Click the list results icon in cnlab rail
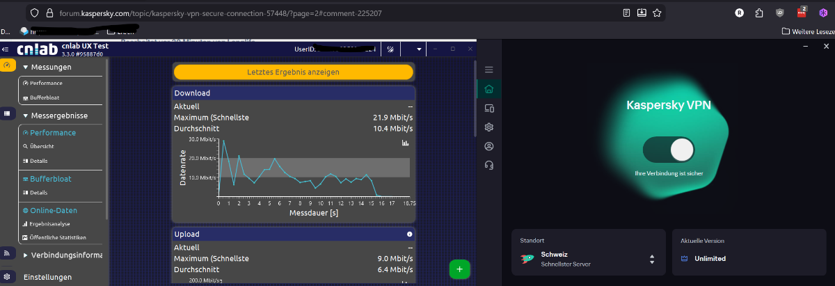Viewport: 835px width, 286px height. click(7, 113)
